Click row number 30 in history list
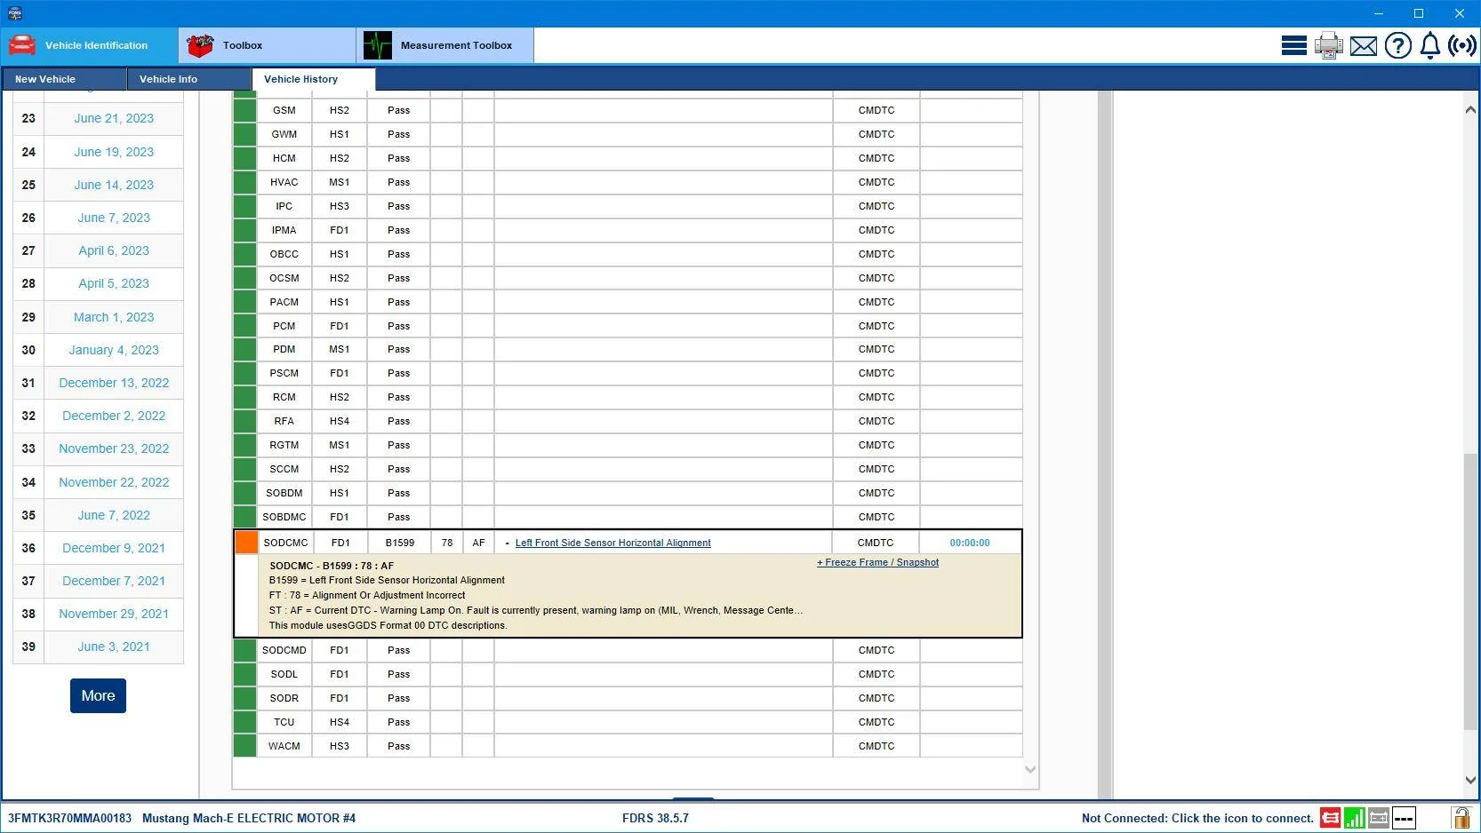1481x833 pixels. click(28, 350)
